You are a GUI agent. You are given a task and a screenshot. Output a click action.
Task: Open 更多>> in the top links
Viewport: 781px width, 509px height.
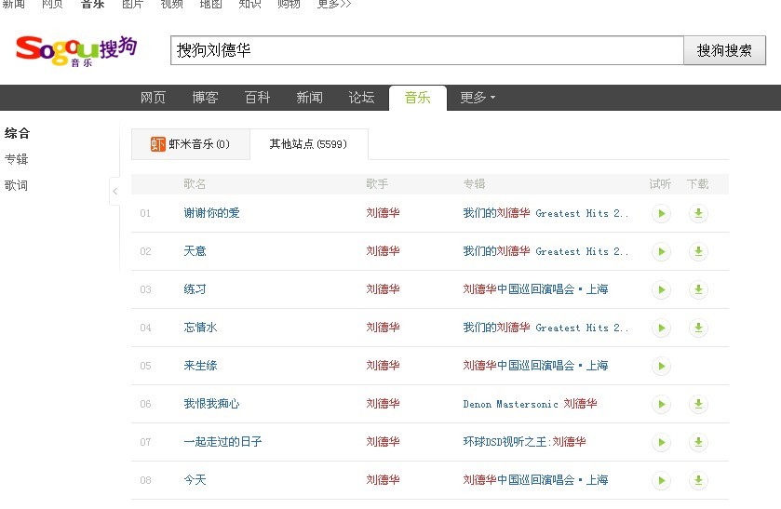(x=334, y=4)
